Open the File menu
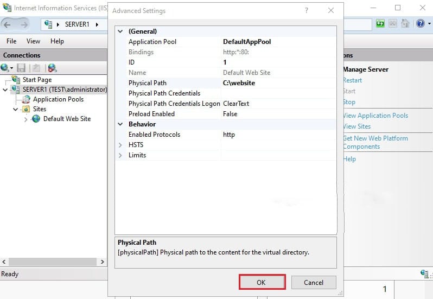This screenshot has height=299, width=433. (11, 41)
